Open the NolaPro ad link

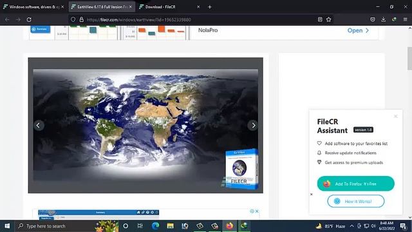point(358,30)
